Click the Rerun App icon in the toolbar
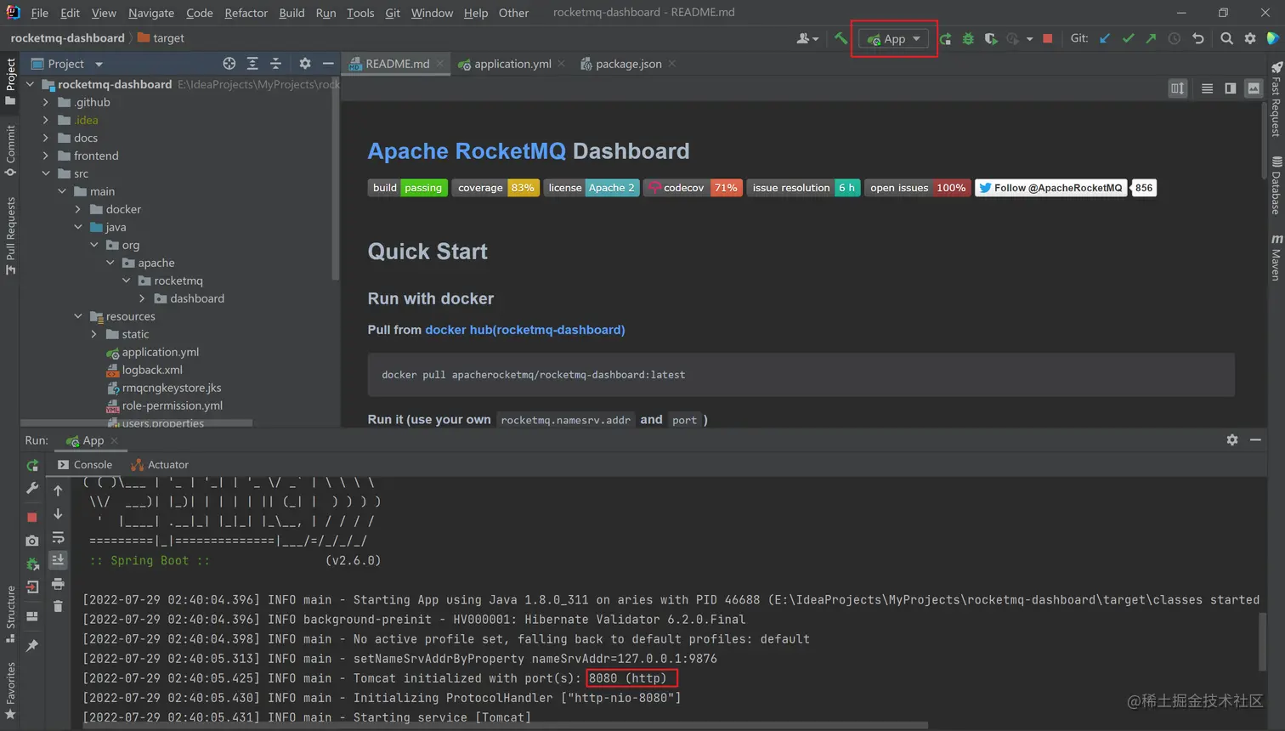1285x731 pixels. pos(945,38)
